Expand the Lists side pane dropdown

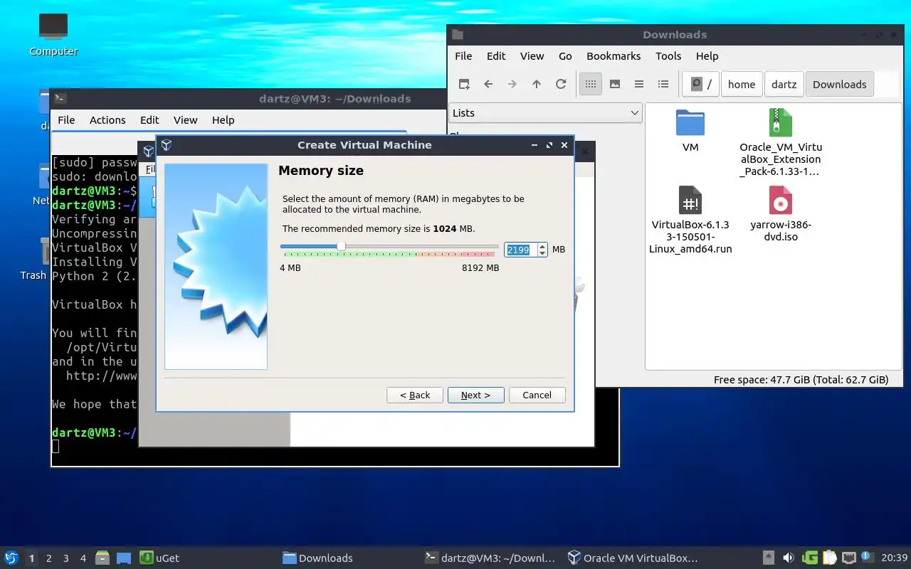coord(546,112)
